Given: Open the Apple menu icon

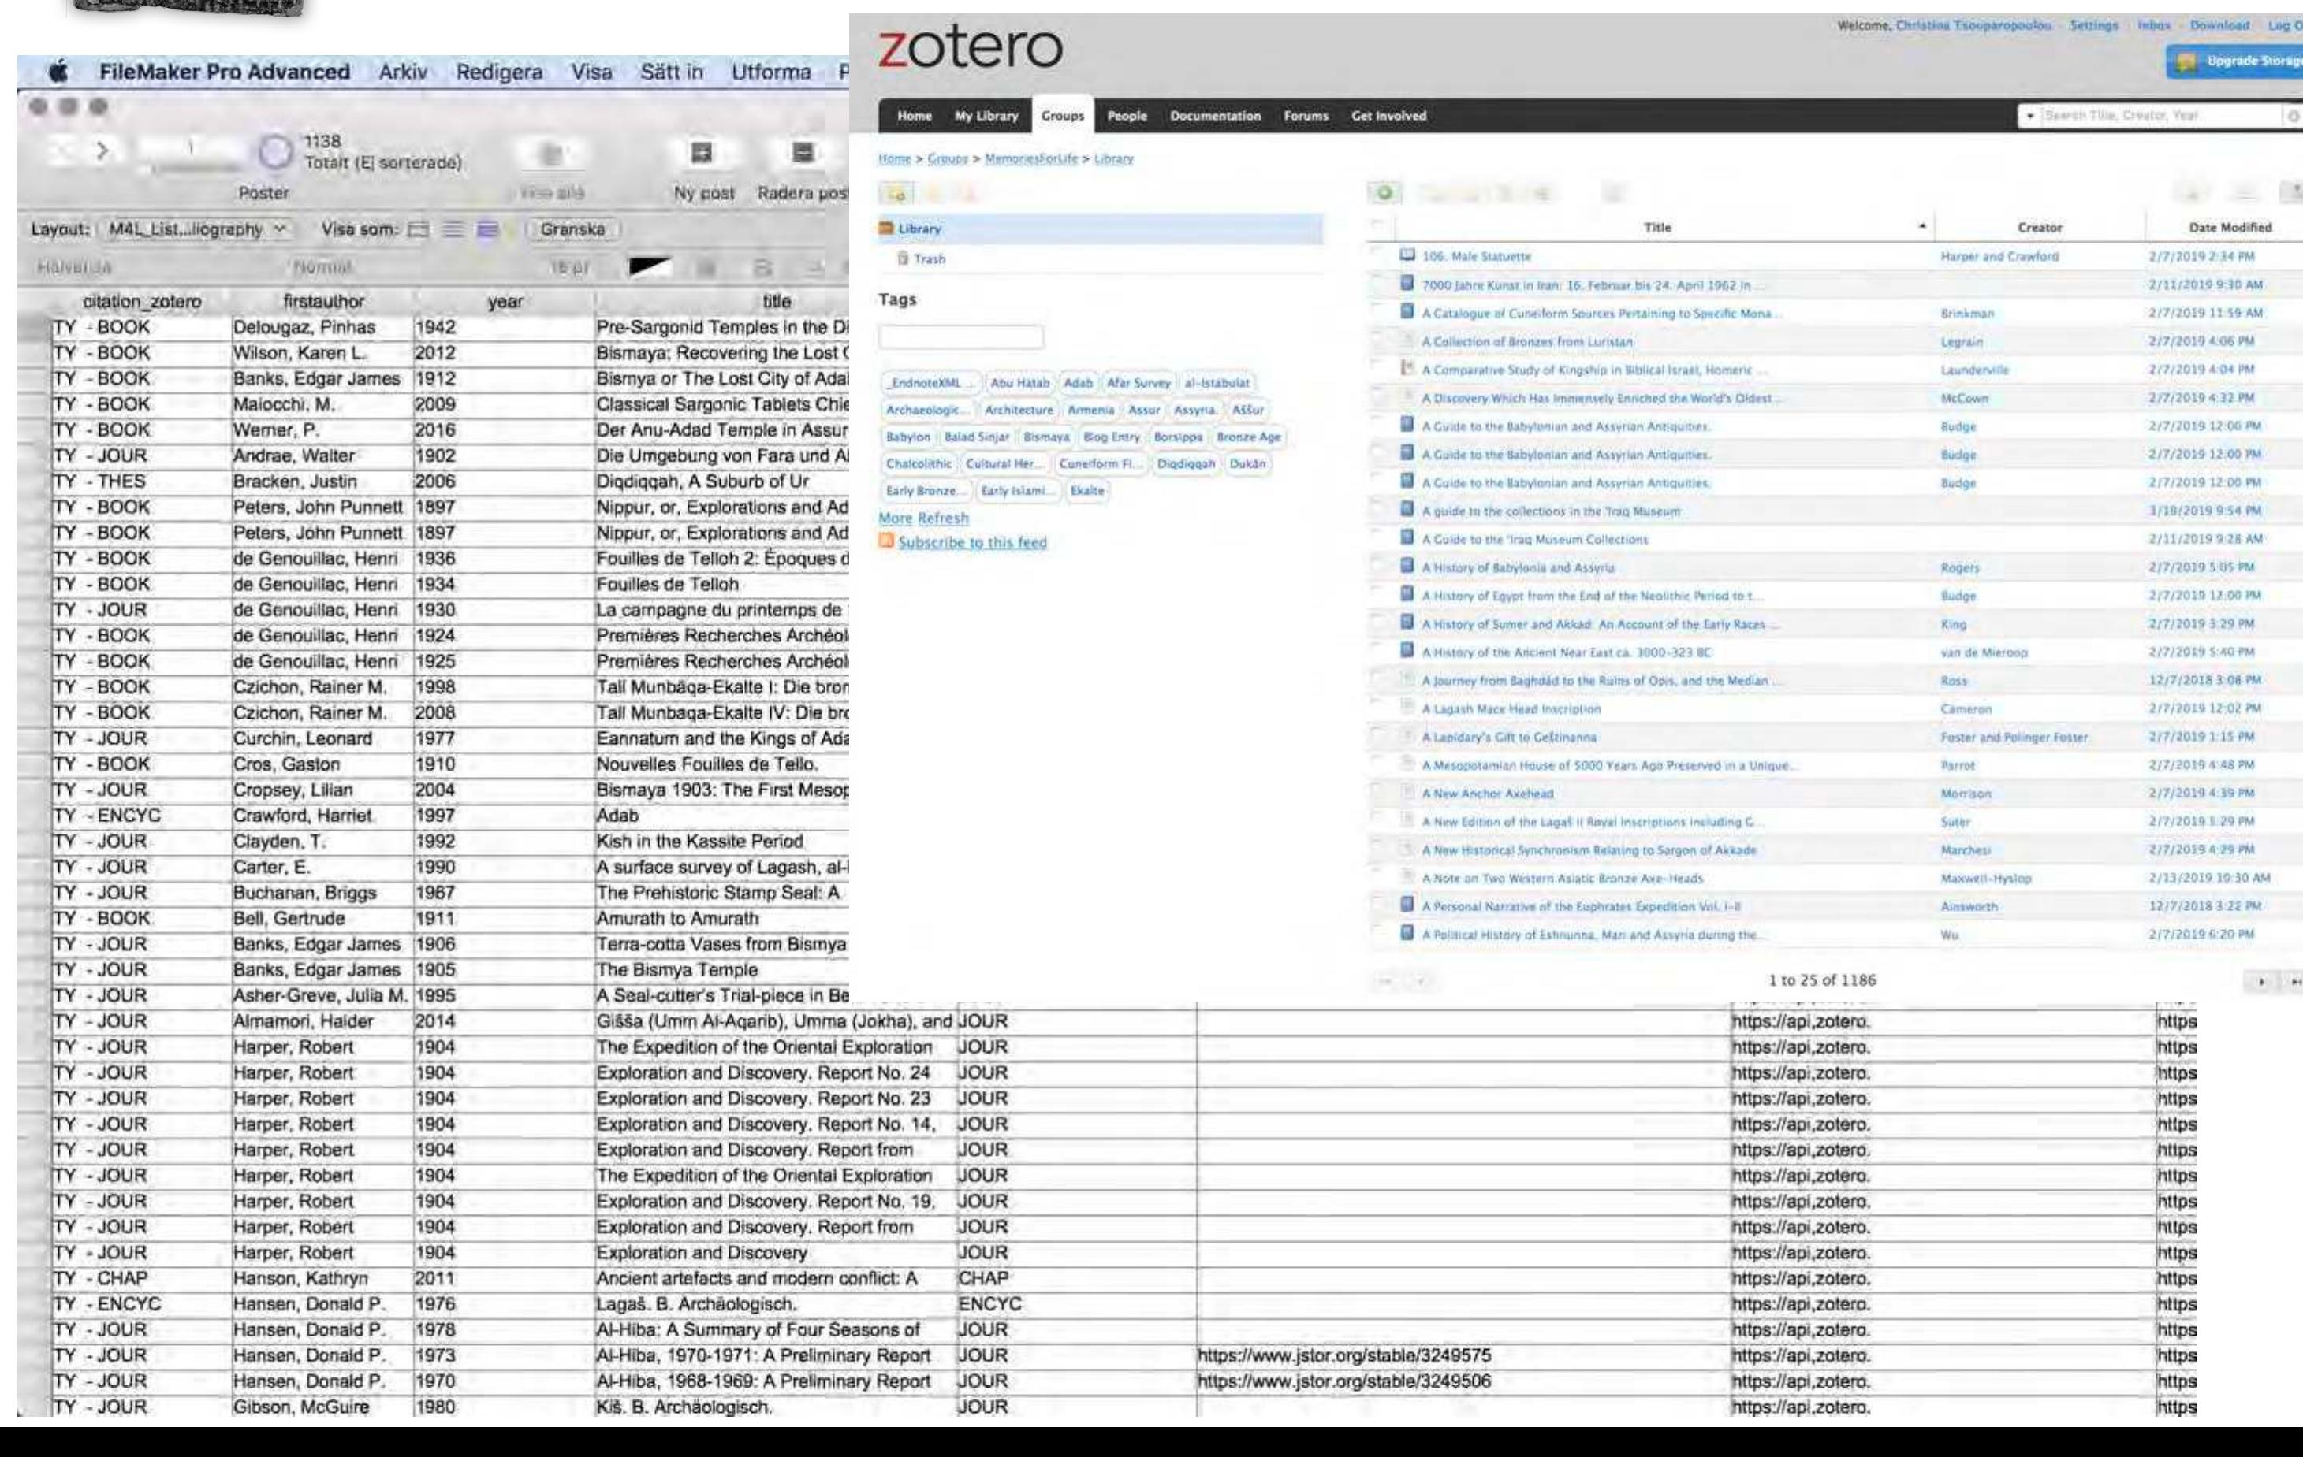Looking at the screenshot, I should 58,72.
